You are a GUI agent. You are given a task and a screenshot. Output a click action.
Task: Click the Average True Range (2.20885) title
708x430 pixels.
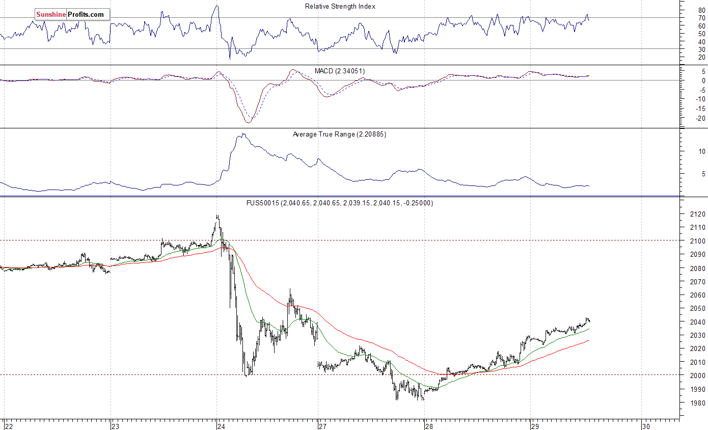[340, 135]
